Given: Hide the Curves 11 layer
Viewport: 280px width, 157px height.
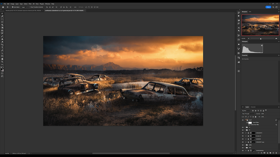Looking at the screenshot, I should click(243, 136).
